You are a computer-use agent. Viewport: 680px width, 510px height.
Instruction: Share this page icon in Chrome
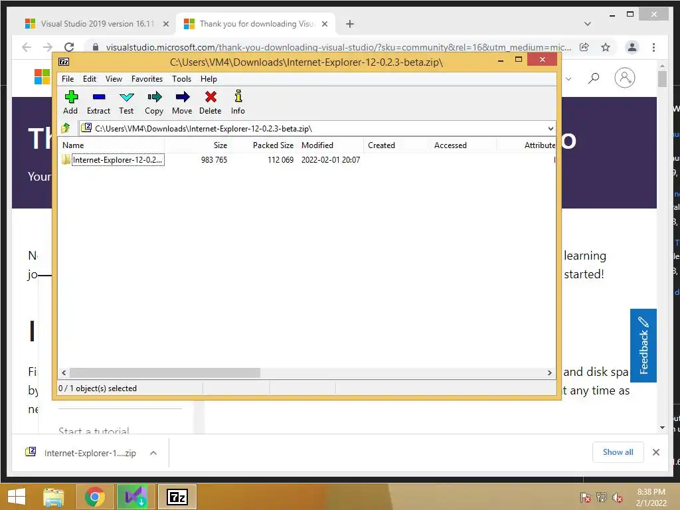click(x=584, y=47)
